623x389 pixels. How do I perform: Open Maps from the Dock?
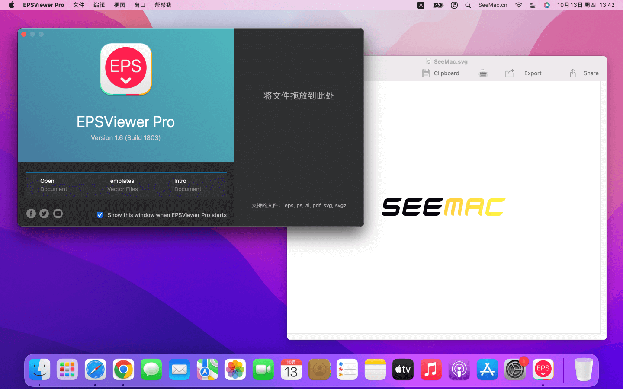207,370
